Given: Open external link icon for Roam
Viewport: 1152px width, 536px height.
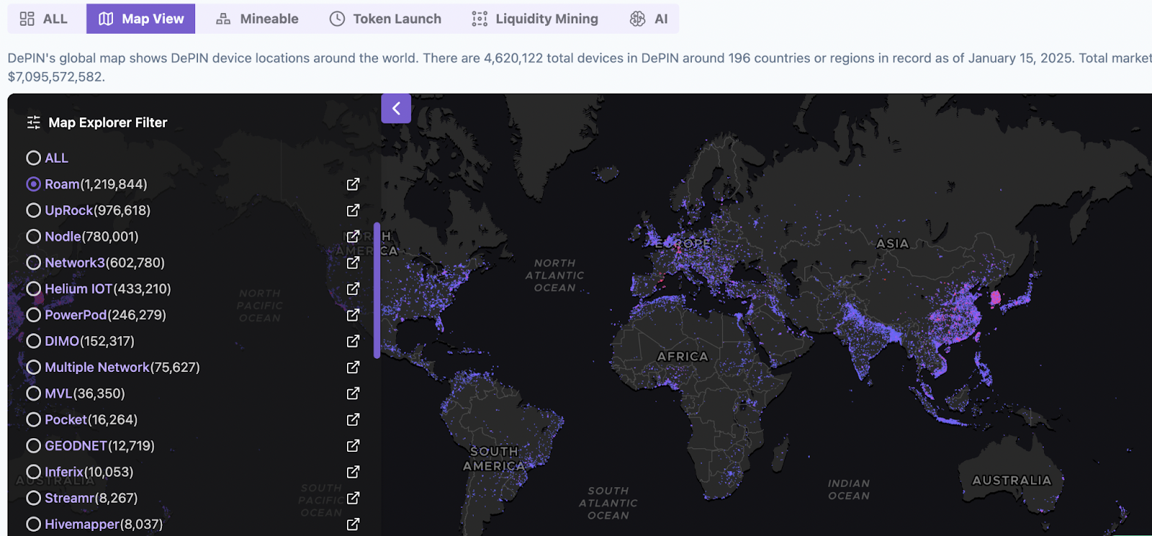Looking at the screenshot, I should pyautogui.click(x=353, y=184).
